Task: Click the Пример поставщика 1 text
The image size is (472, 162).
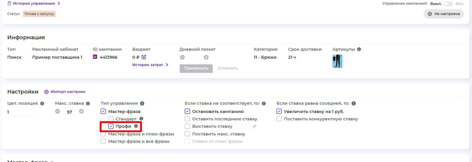Action: [x=57, y=57]
